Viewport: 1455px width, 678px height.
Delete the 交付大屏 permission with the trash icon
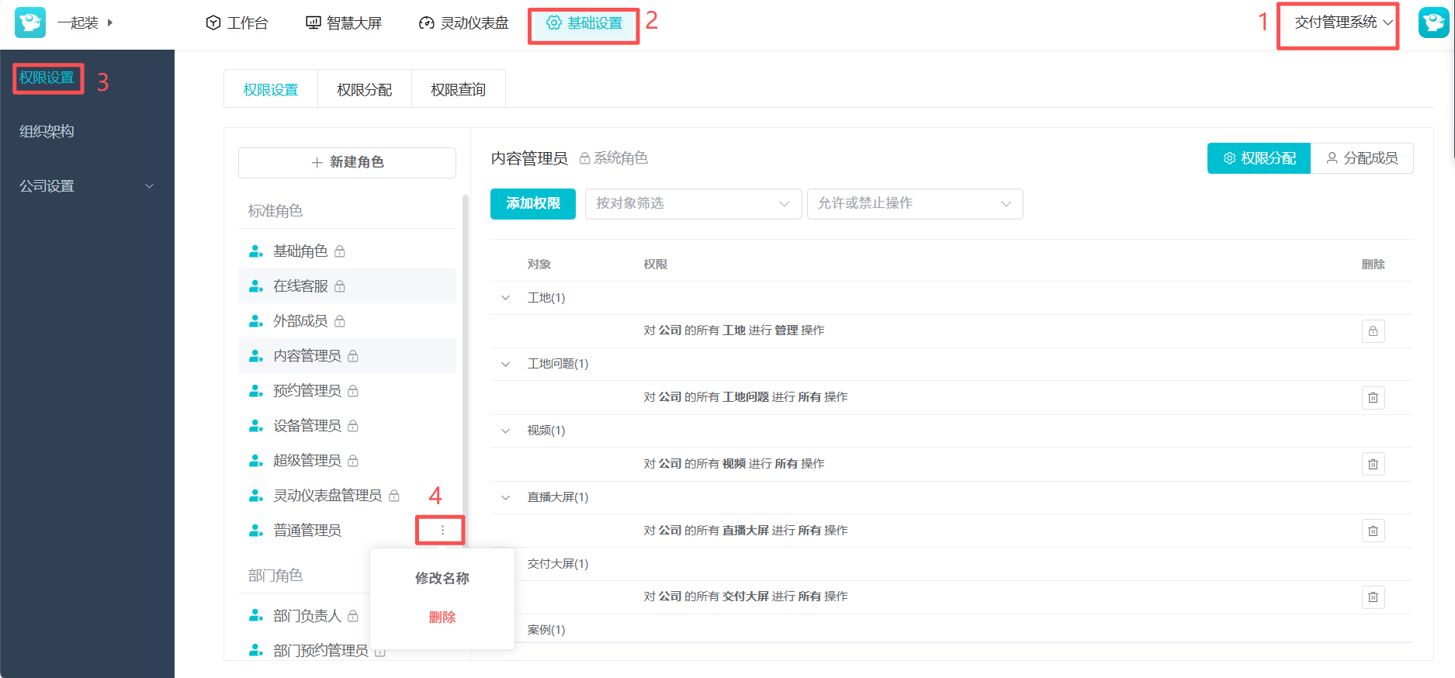pos(1374,597)
